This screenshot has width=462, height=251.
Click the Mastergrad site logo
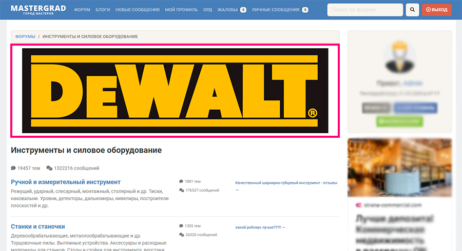tap(38, 10)
